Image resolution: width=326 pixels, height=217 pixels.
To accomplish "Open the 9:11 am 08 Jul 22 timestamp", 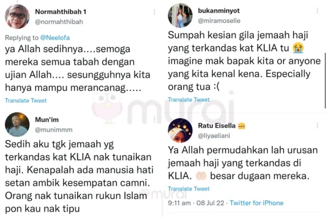I will coord(196,203).
